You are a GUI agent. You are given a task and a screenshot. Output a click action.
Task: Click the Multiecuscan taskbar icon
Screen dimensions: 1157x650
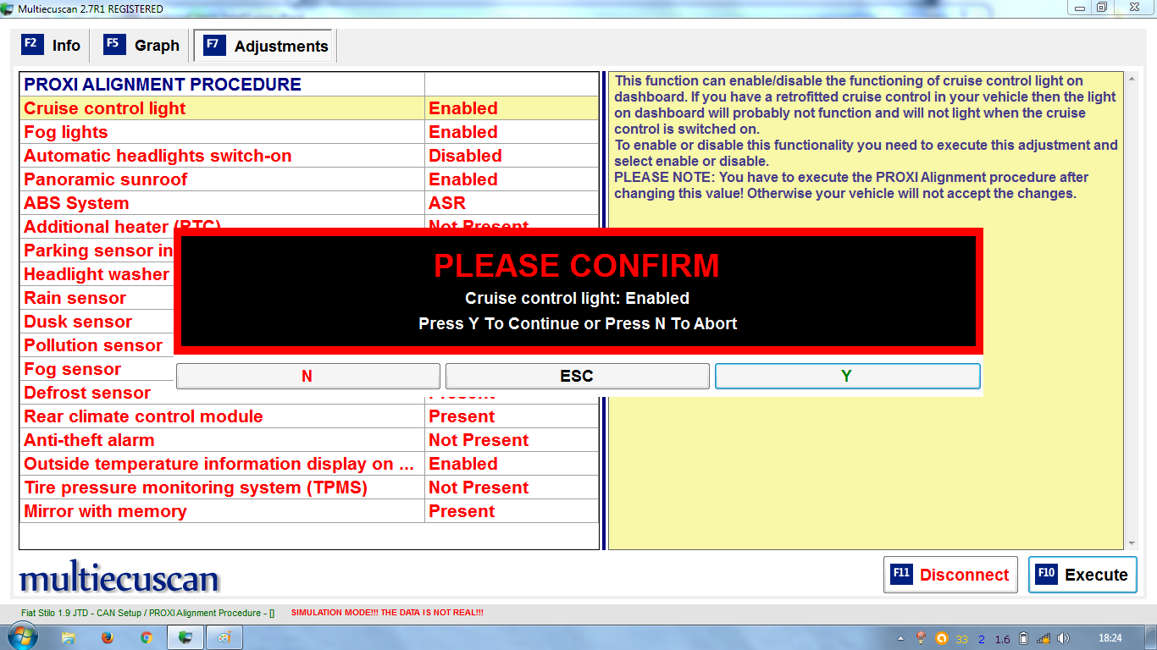(x=185, y=637)
